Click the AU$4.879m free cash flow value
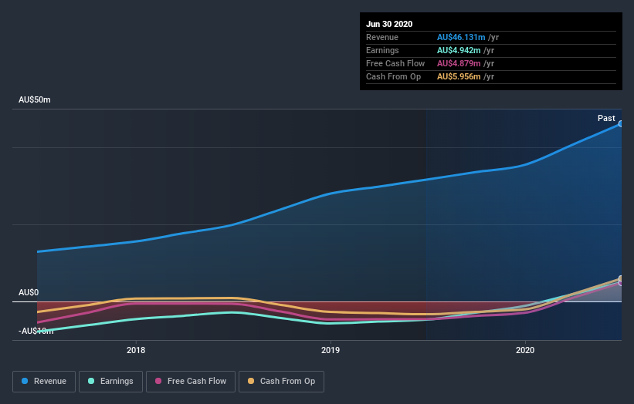Viewport: 634px width, 404px height. point(459,63)
